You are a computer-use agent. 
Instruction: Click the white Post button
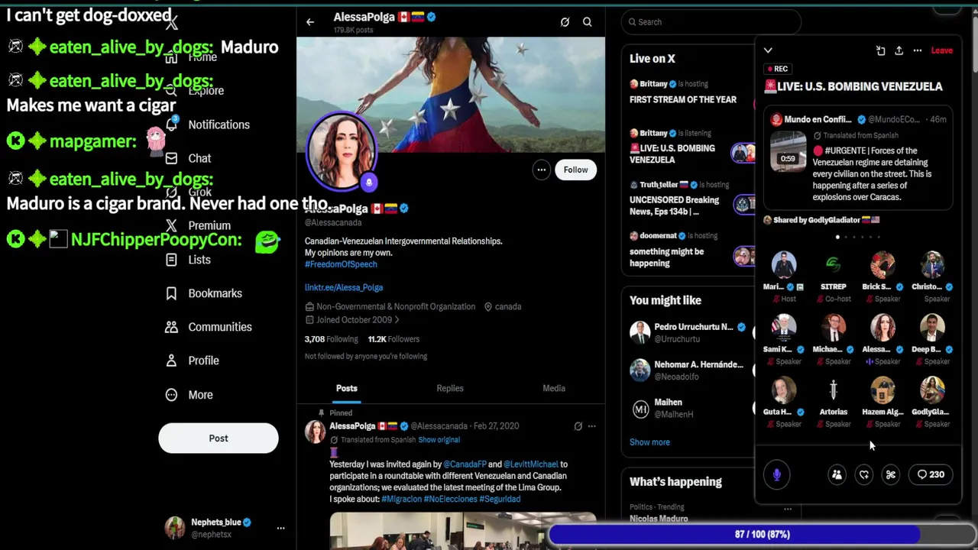pyautogui.click(x=219, y=438)
